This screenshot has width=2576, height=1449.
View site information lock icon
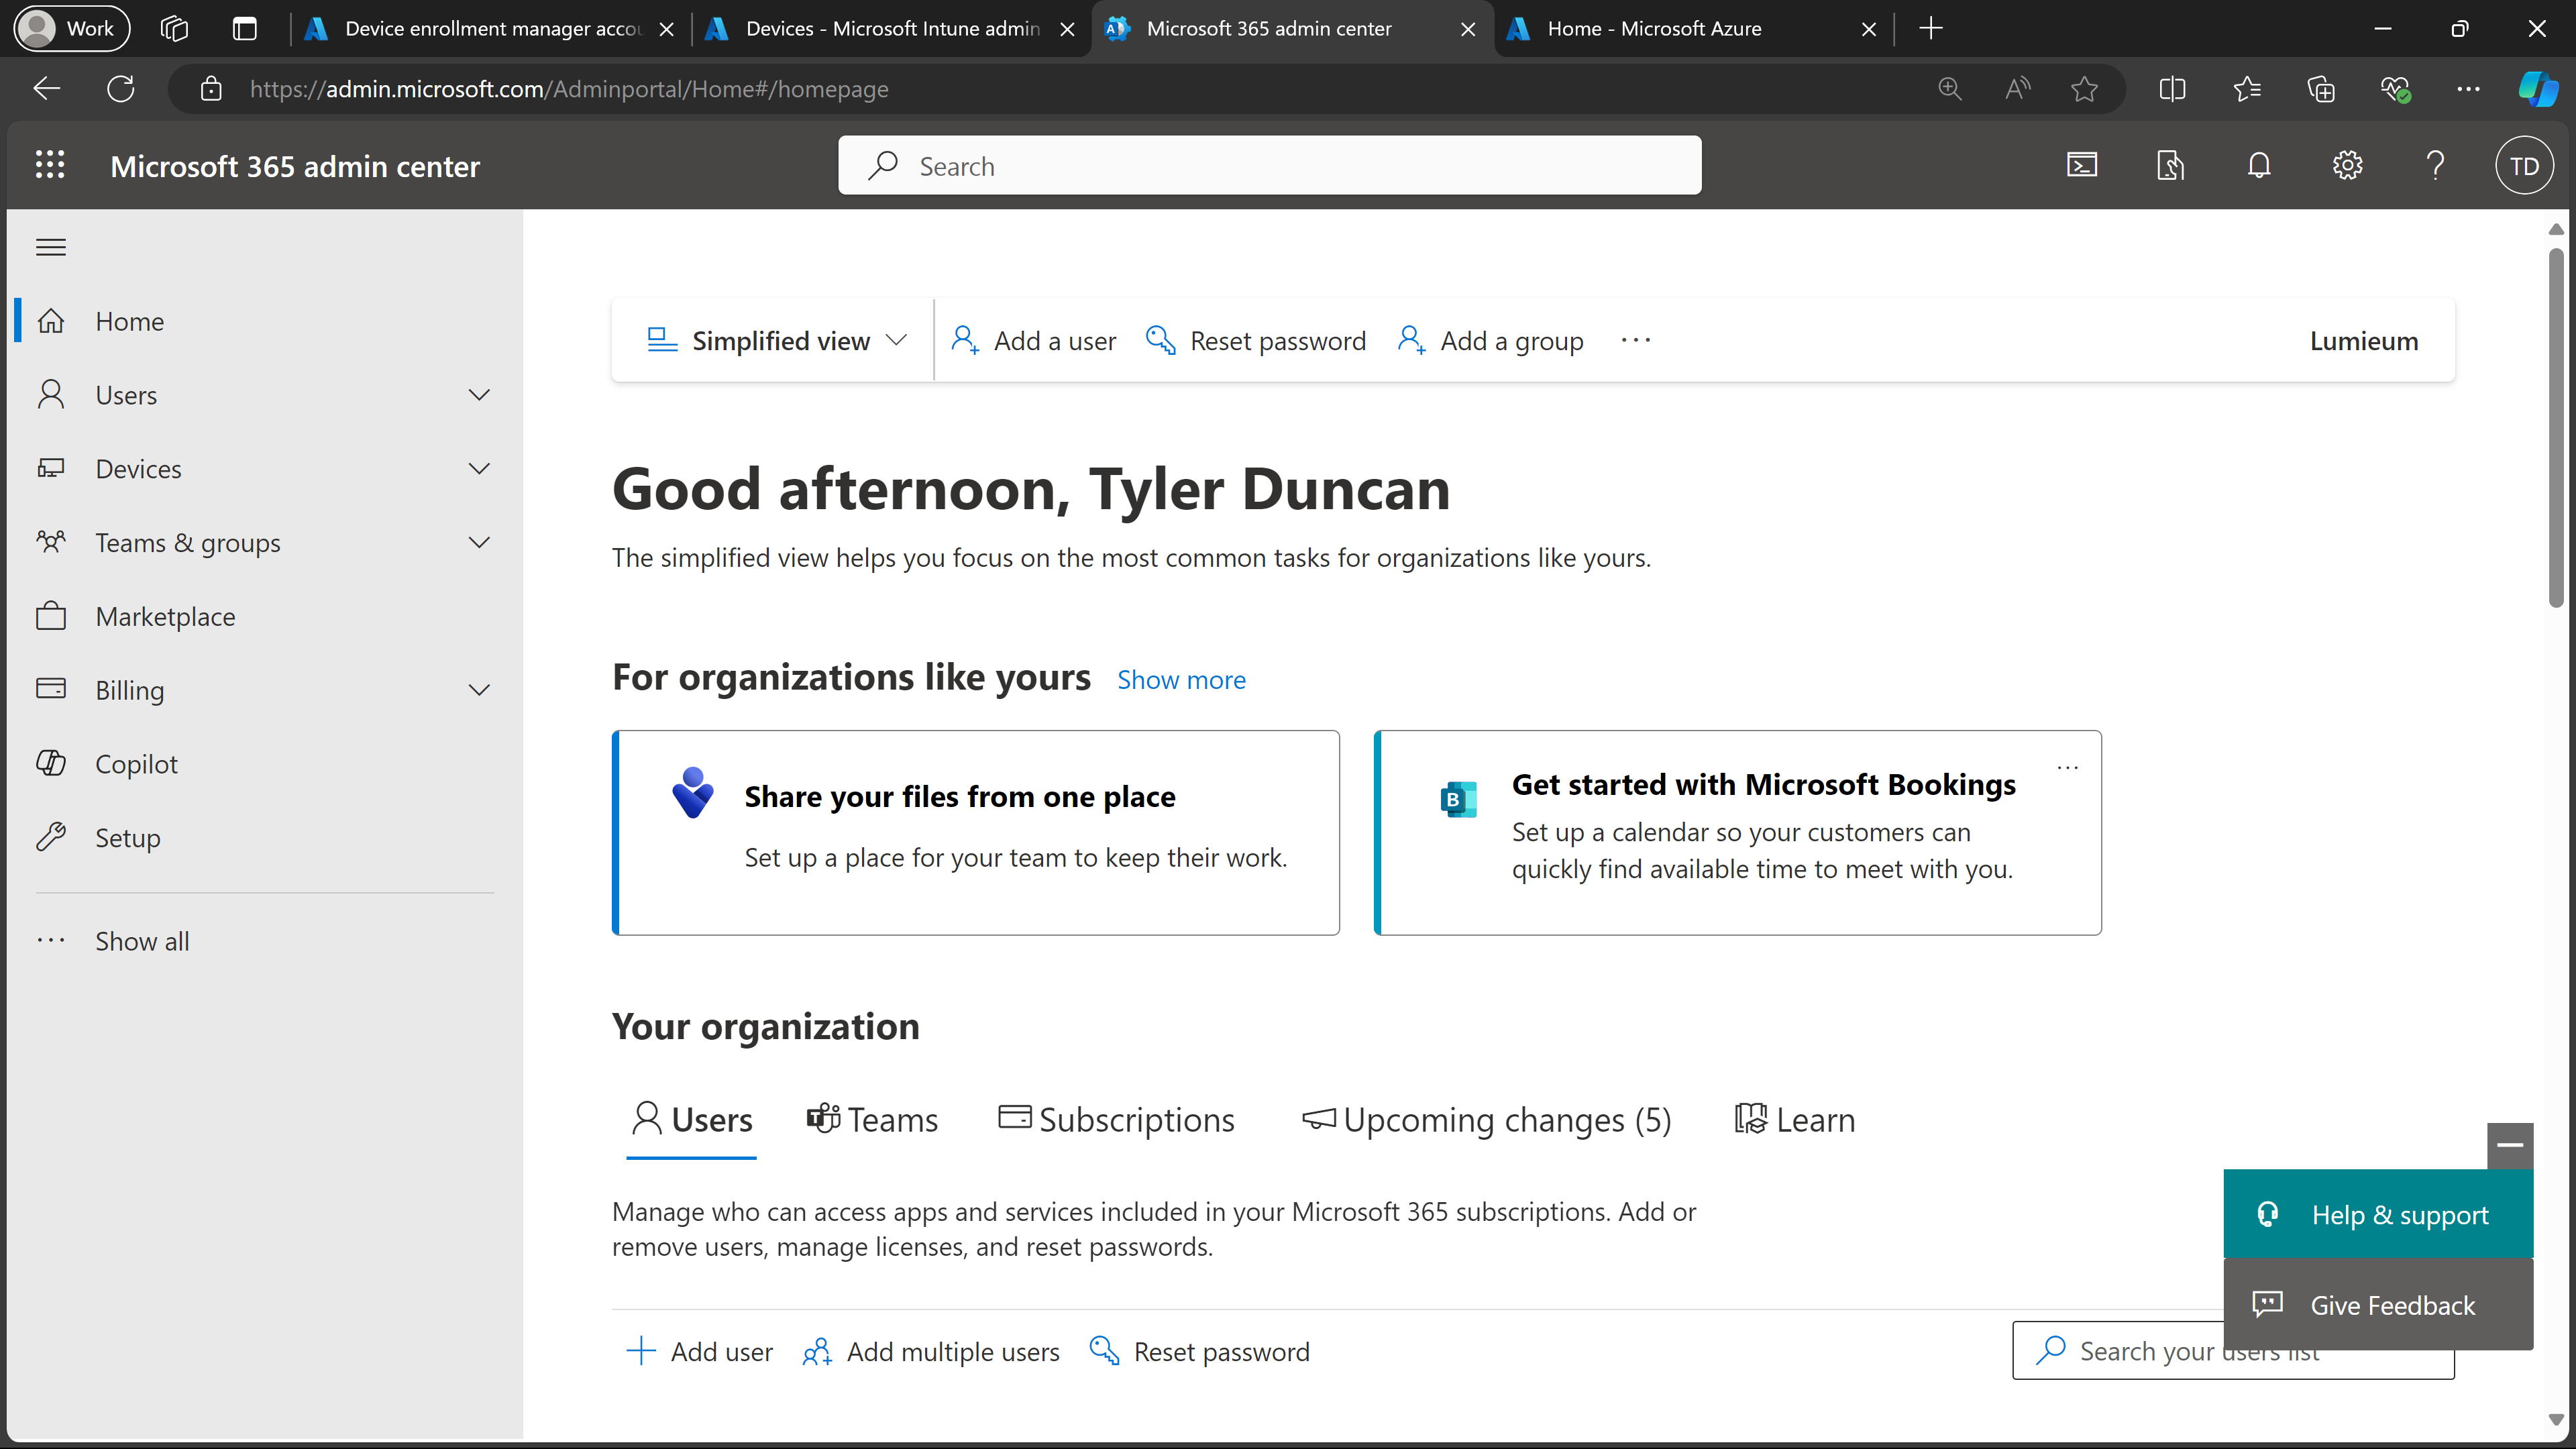211,89
